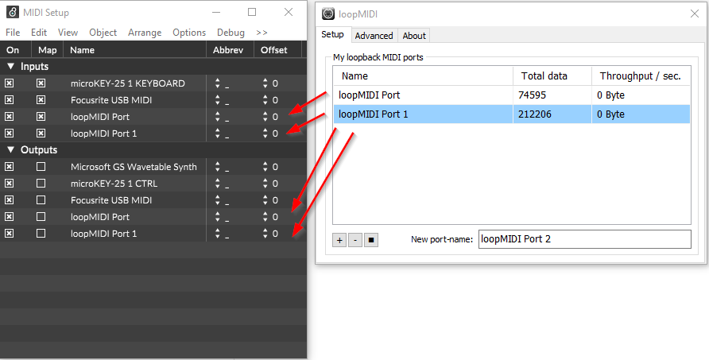This screenshot has width=709, height=360.
Task: Click the Total data column header
Action: coord(552,76)
